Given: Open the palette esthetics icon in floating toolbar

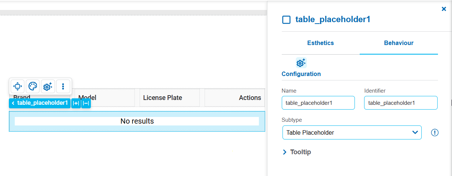Looking at the screenshot, I should coord(32,86).
